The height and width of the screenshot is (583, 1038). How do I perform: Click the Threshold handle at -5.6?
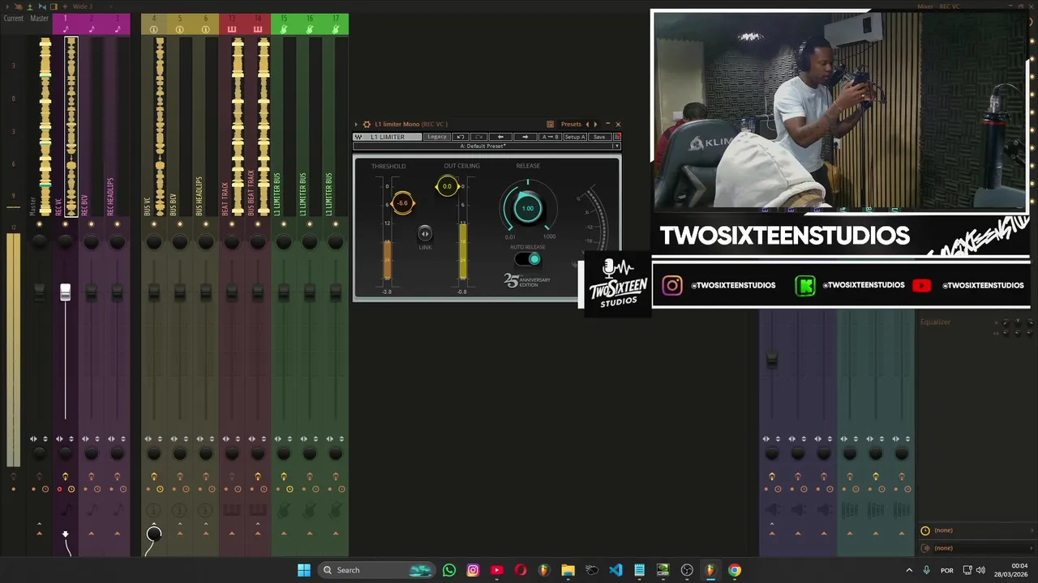402,202
